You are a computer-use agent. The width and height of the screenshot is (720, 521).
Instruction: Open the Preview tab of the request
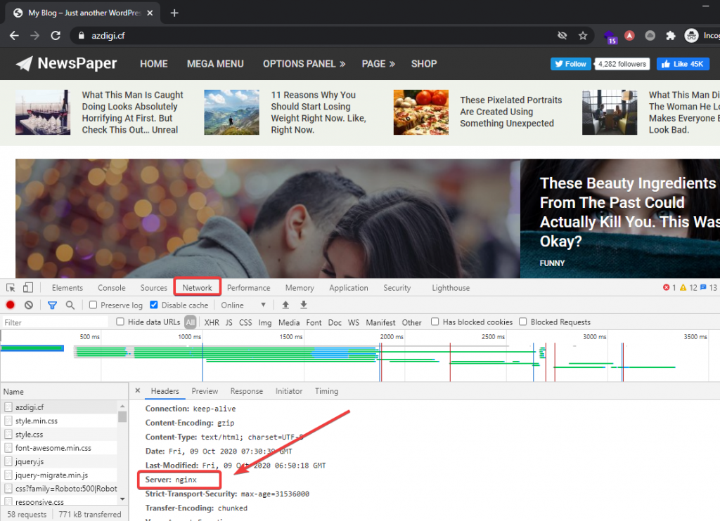pyautogui.click(x=205, y=391)
